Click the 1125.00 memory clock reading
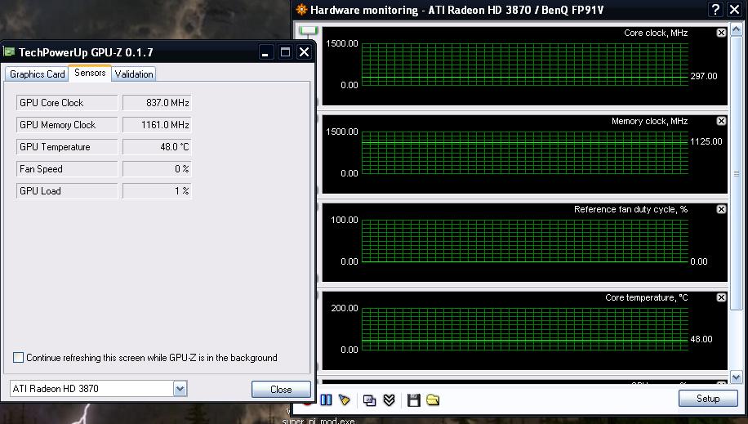The height and width of the screenshot is (424, 748). click(706, 141)
